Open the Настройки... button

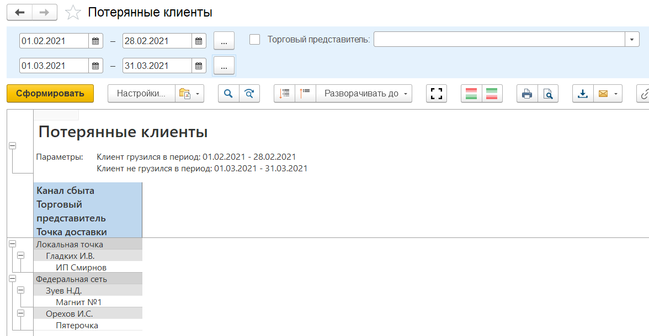pos(141,94)
